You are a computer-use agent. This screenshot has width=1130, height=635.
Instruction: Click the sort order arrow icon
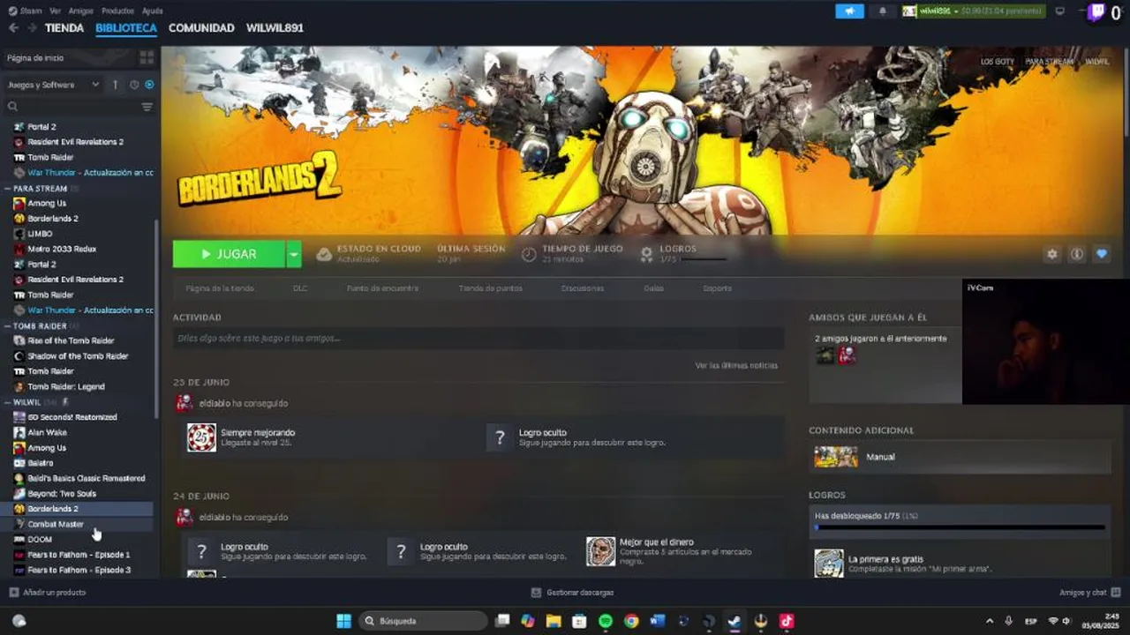pos(115,85)
